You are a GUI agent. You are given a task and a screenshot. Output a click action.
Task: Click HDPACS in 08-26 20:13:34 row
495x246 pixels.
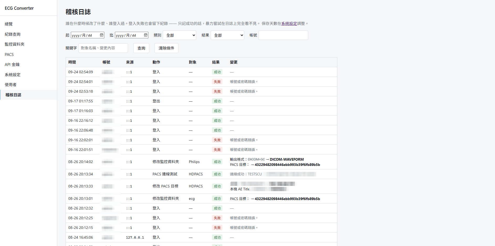coord(196,174)
